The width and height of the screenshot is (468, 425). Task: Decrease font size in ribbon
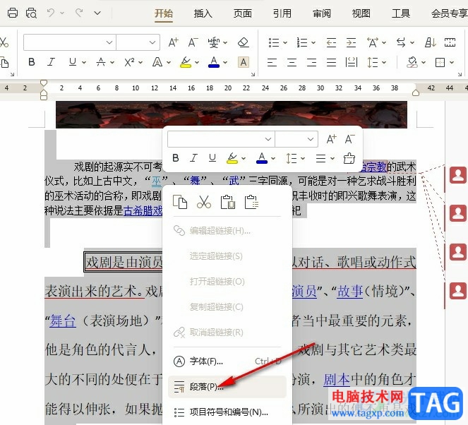click(193, 42)
